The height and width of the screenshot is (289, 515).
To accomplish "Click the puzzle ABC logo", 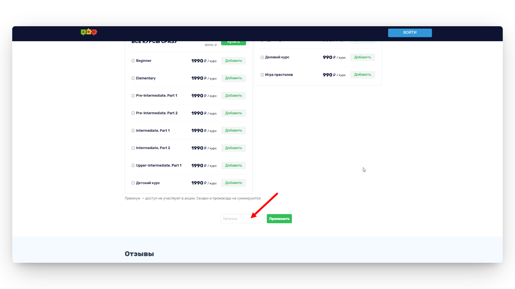I will (x=89, y=32).
